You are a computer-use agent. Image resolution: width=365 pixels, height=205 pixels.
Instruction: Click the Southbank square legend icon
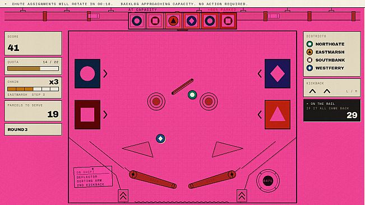[309, 60]
